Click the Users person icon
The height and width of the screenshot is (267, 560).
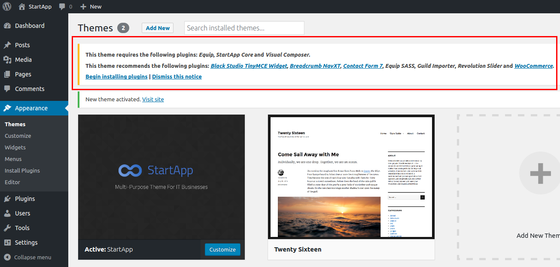[7, 213]
